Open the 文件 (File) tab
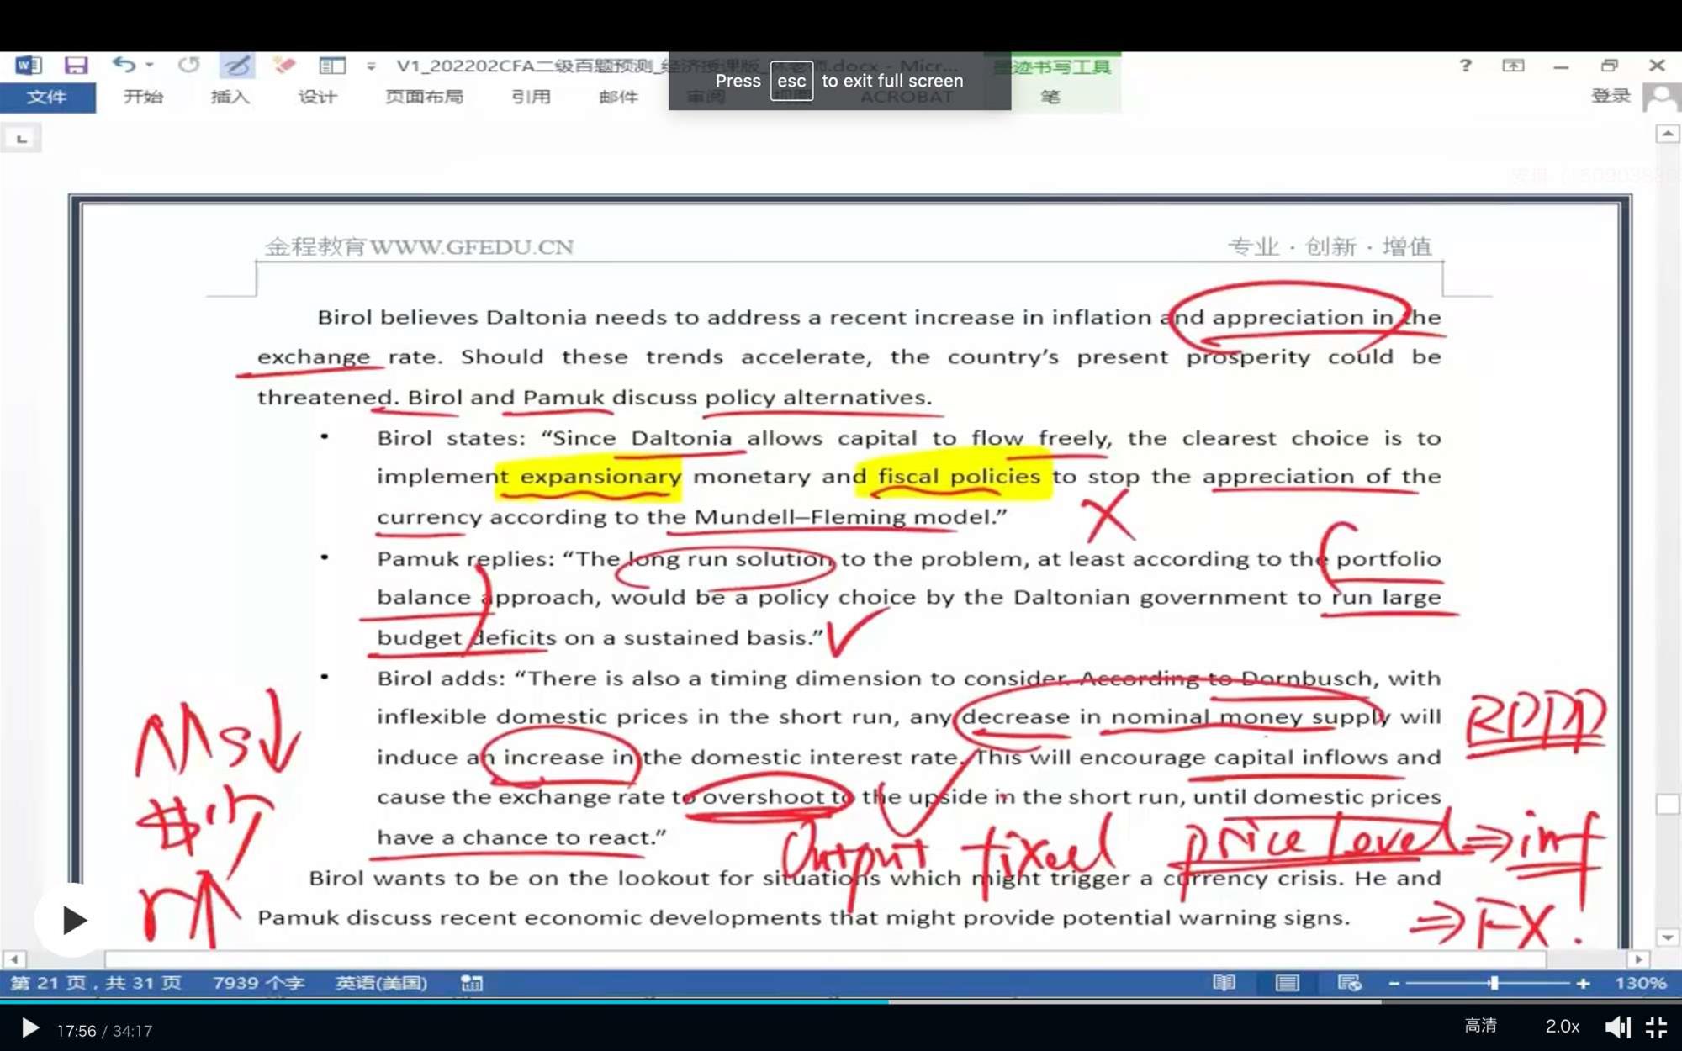Viewport: 1682px width, 1051px height. [x=47, y=98]
